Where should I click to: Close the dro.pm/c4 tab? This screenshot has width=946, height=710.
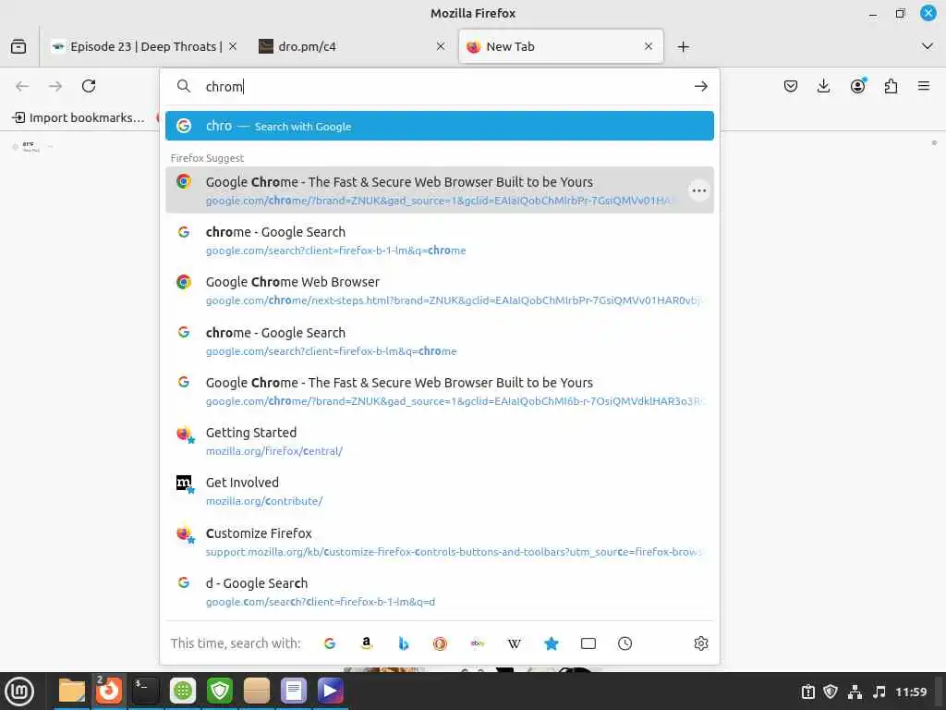pos(441,46)
